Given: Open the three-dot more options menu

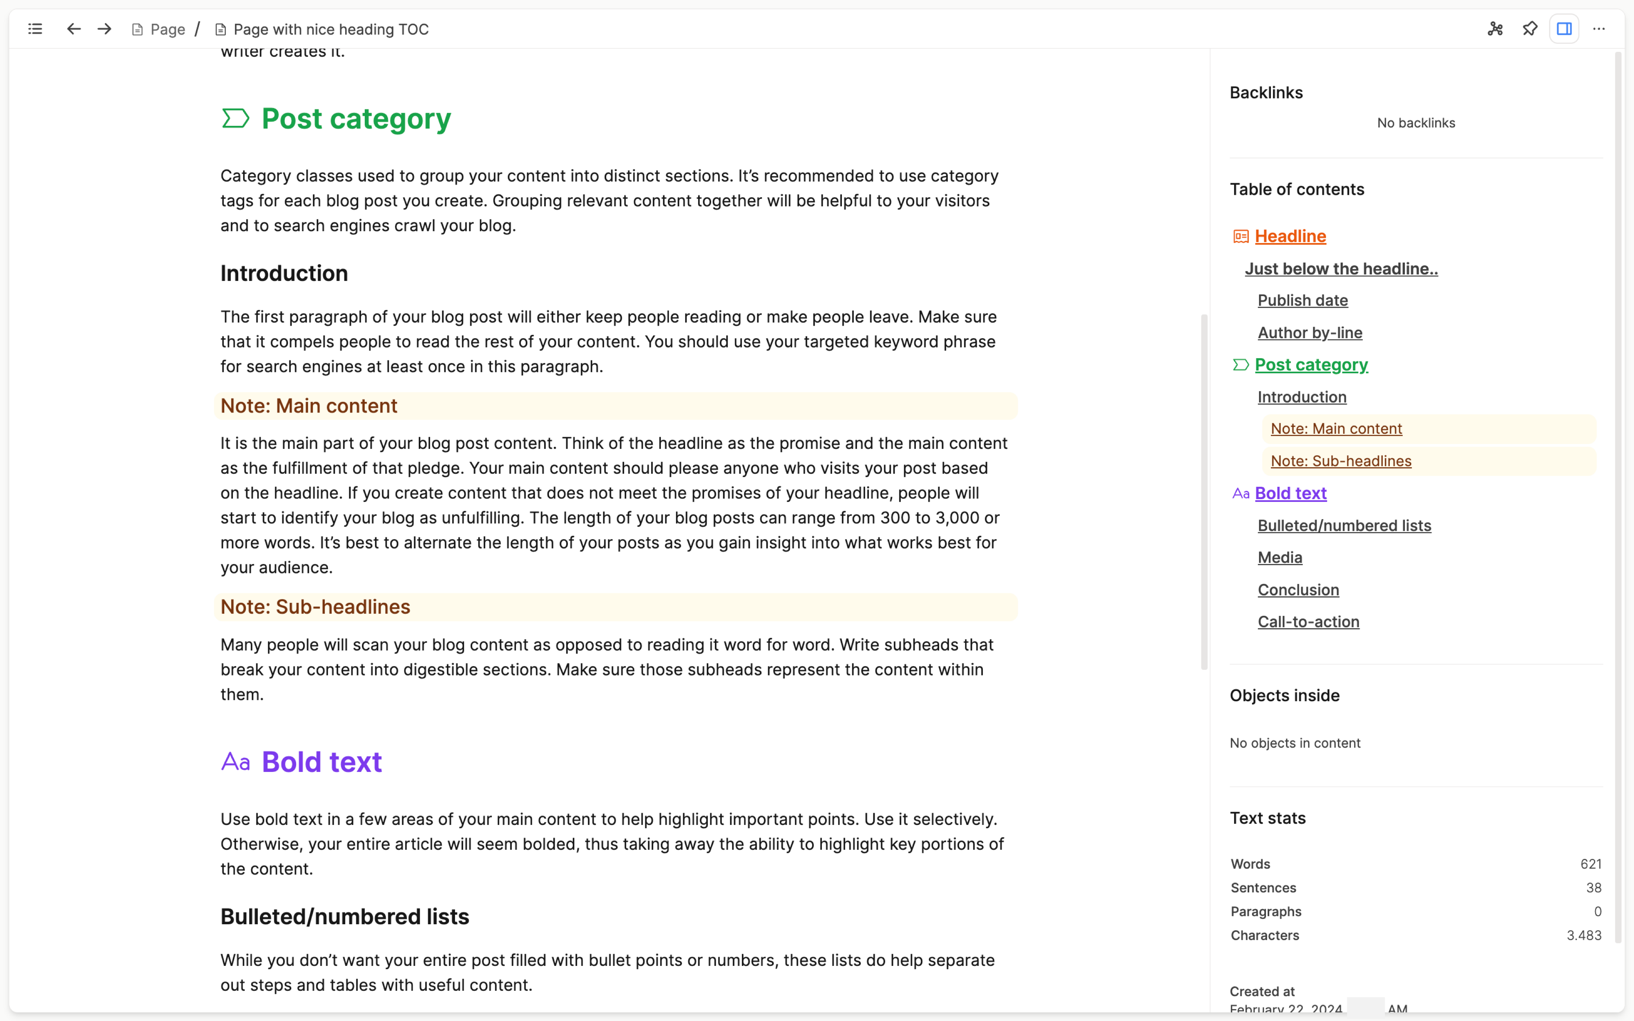Looking at the screenshot, I should point(1599,29).
